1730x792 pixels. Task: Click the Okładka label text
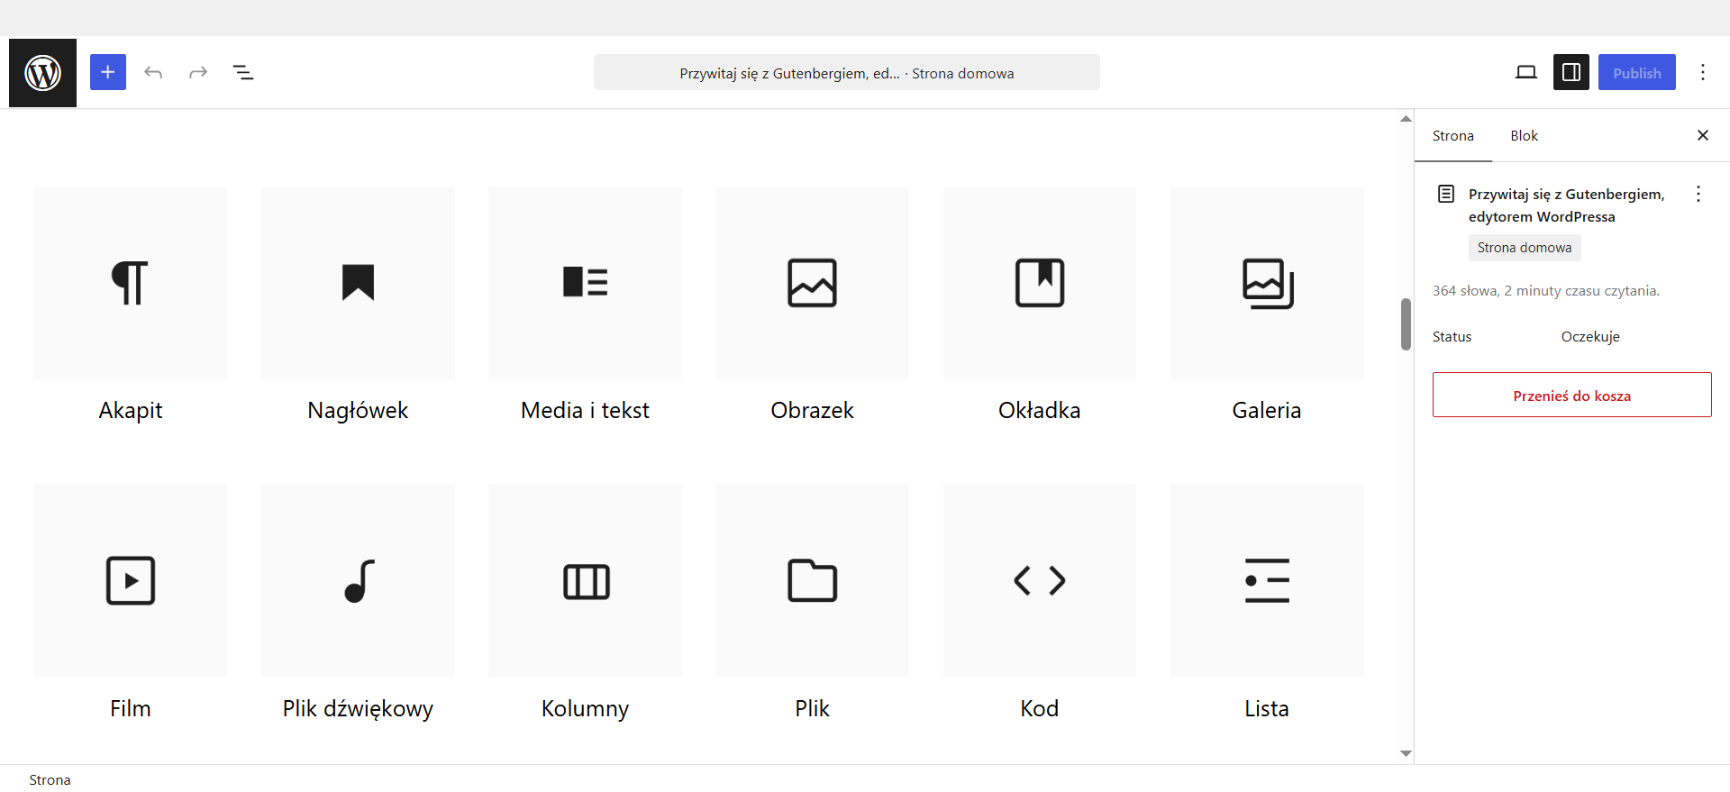(x=1040, y=411)
